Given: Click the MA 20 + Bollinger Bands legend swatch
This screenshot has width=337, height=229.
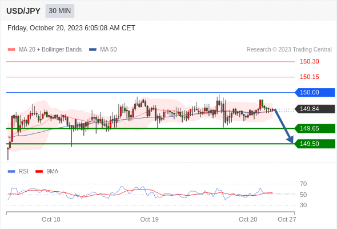Looking at the screenshot, I should 11,50.
